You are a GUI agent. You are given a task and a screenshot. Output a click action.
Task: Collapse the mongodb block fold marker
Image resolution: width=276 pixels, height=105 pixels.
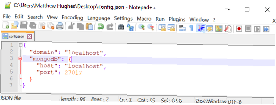coord(20,59)
